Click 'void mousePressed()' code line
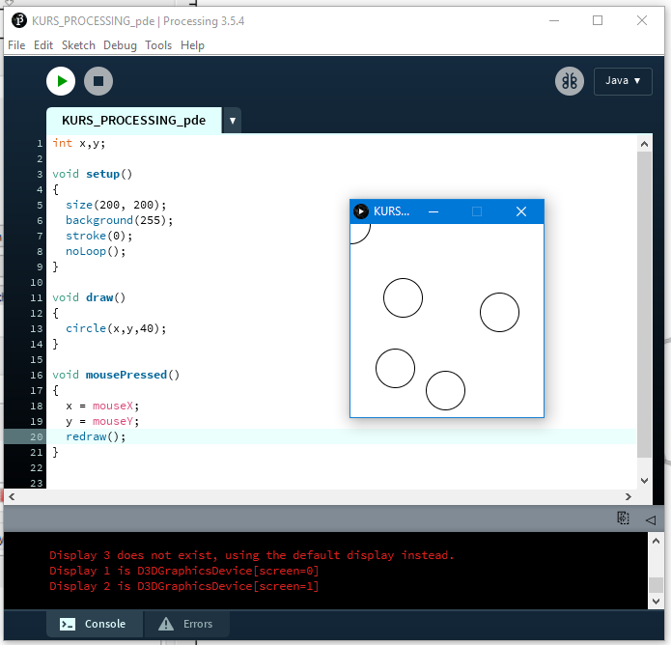The height and width of the screenshot is (645, 671). click(x=116, y=375)
